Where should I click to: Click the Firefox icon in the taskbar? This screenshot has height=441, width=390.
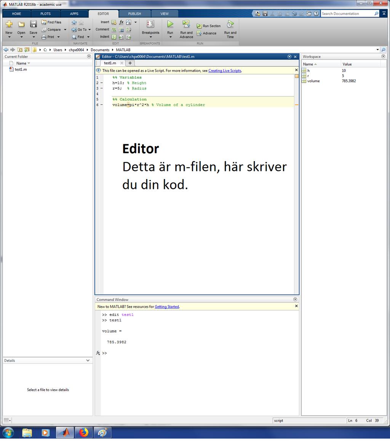83,433
